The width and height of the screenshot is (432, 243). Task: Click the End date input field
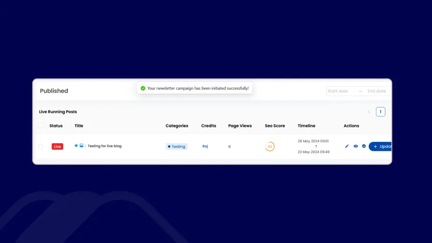pos(377,91)
